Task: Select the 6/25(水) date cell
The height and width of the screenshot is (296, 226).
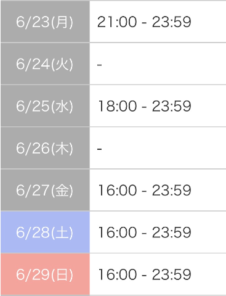Action: (x=45, y=106)
